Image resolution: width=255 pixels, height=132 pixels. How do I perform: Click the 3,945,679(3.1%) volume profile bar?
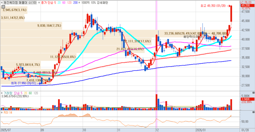14,10
